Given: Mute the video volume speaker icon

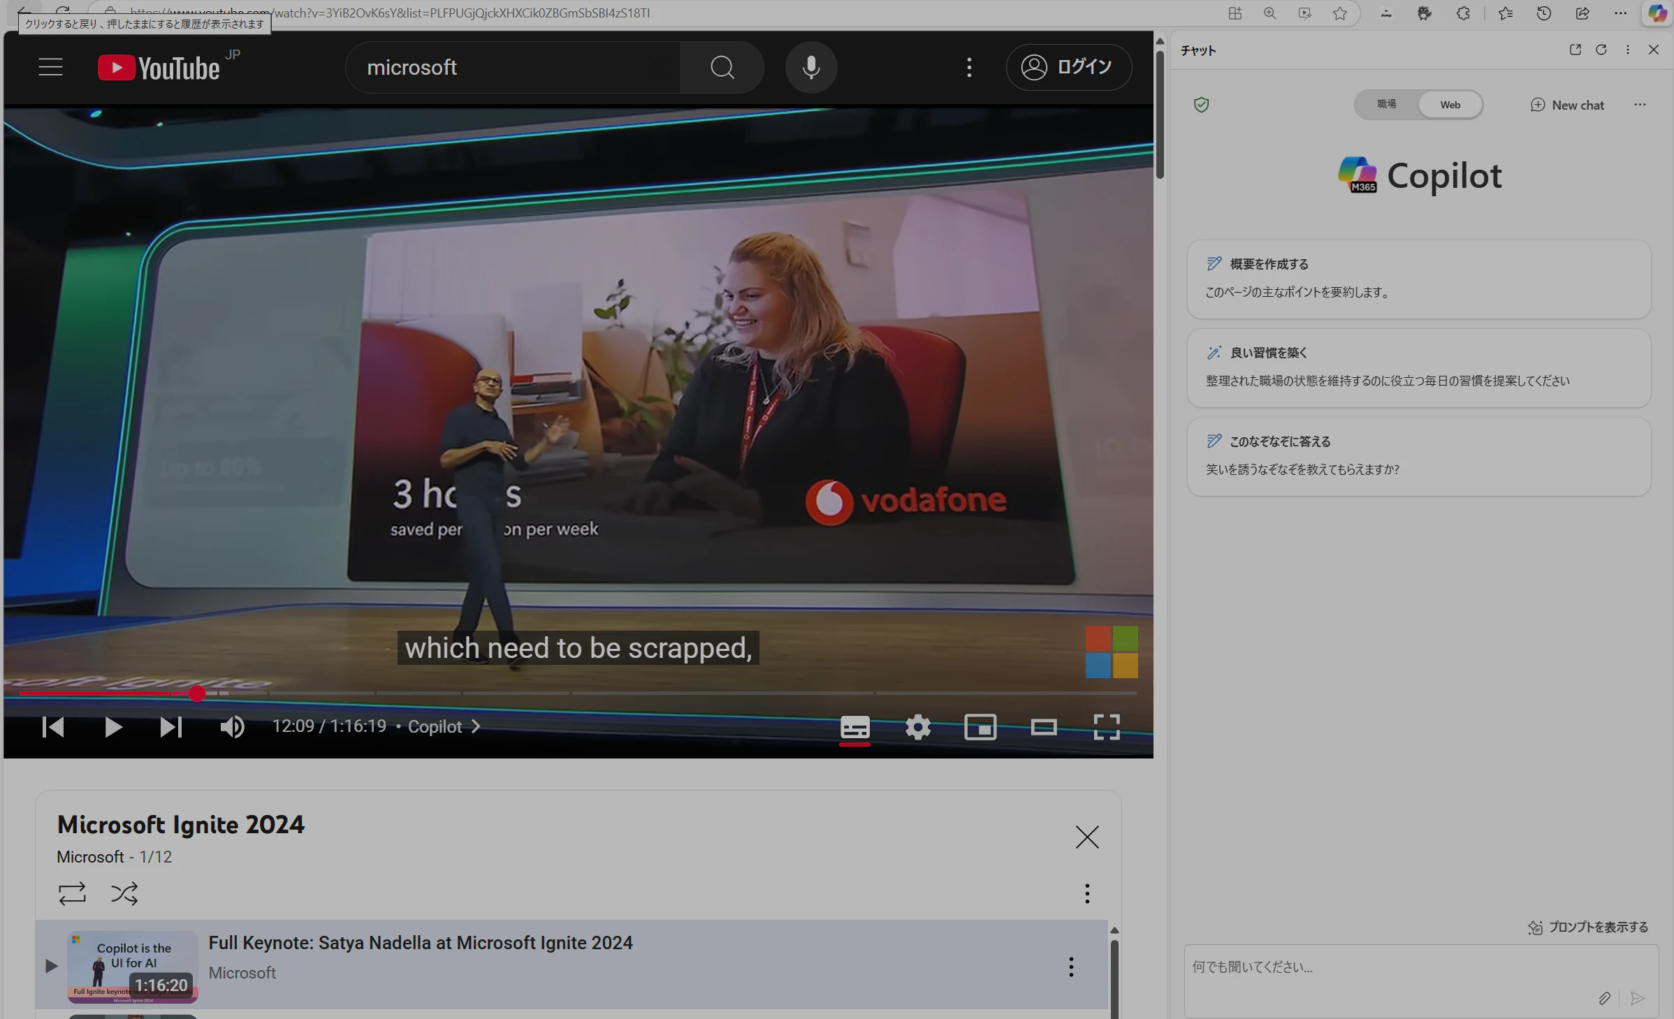Looking at the screenshot, I should pyautogui.click(x=232, y=727).
